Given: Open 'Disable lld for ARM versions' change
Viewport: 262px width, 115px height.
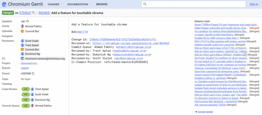Looking at the screenshot, I should tap(217, 38).
